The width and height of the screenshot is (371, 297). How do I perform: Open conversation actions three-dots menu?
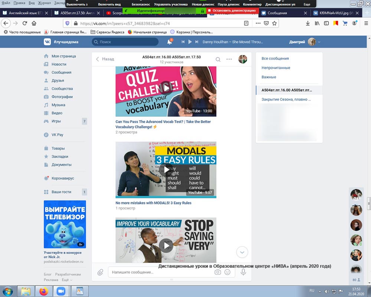tap(229, 59)
